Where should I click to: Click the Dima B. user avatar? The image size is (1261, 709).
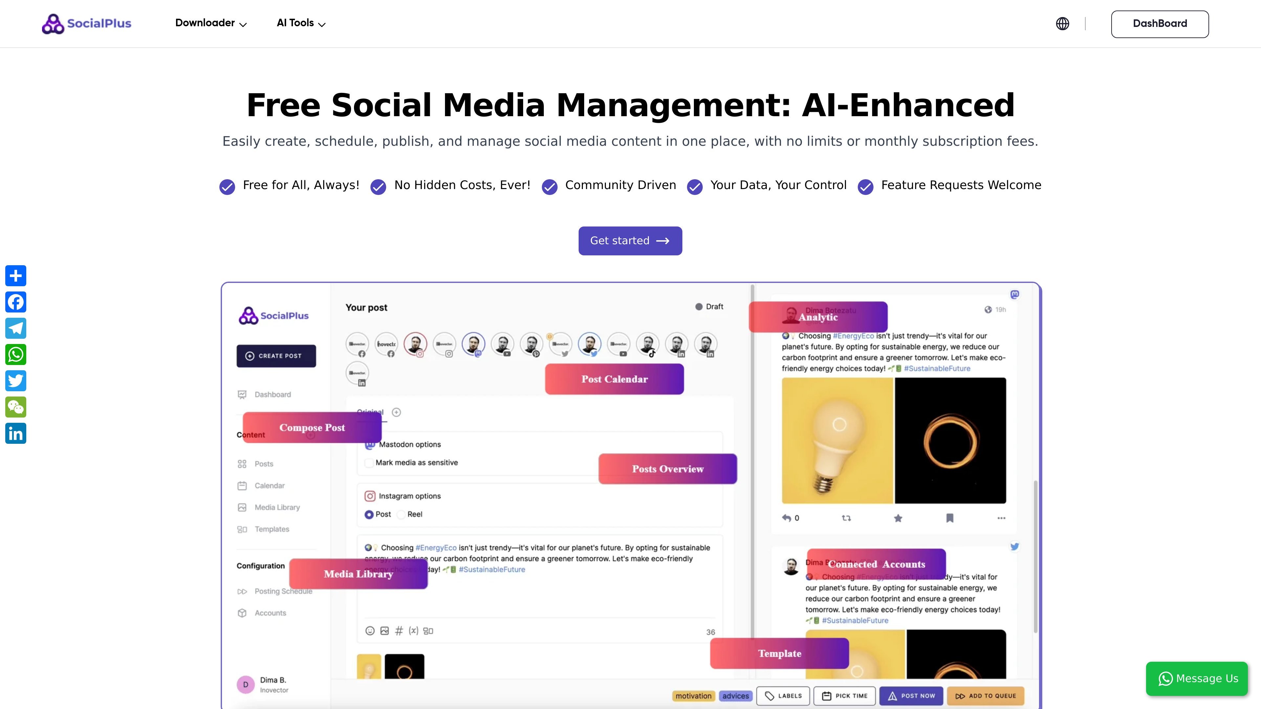[246, 684]
